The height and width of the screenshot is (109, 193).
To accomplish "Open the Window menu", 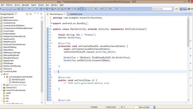I will (54, 5).
